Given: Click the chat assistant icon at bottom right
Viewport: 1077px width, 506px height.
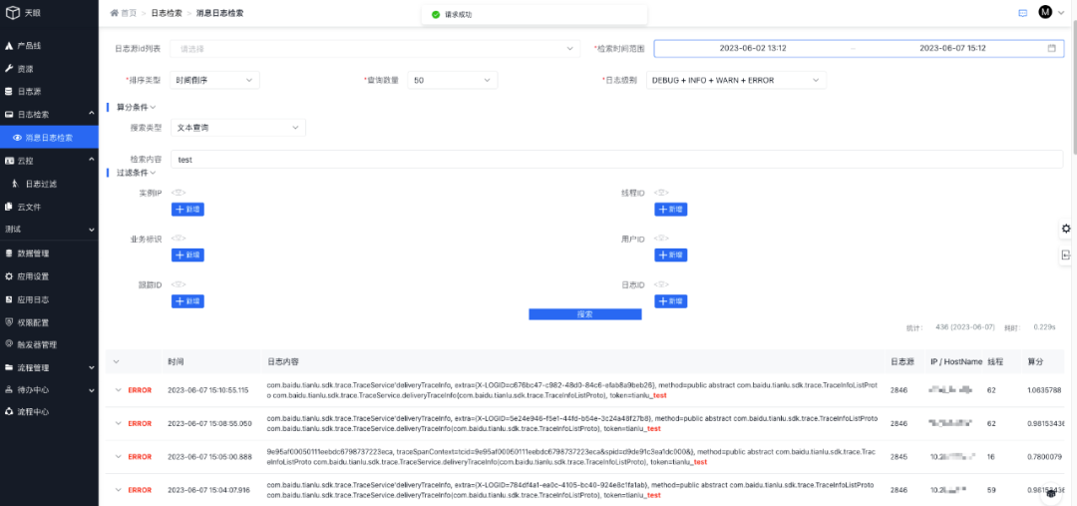Looking at the screenshot, I should 1051,494.
